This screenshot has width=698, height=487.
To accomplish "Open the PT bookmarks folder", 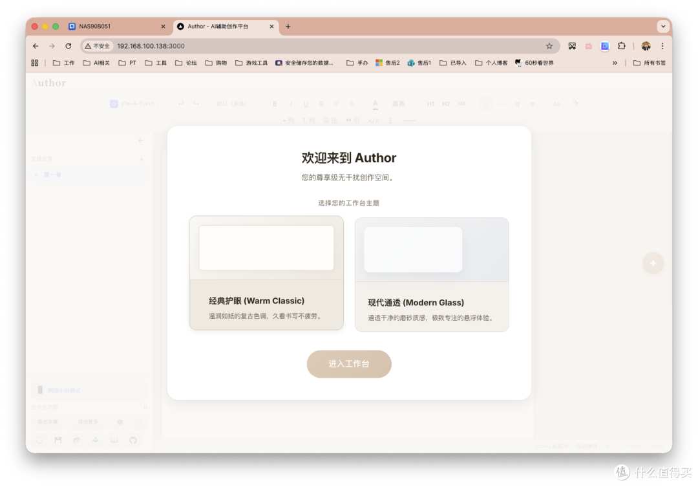I will click(x=127, y=63).
